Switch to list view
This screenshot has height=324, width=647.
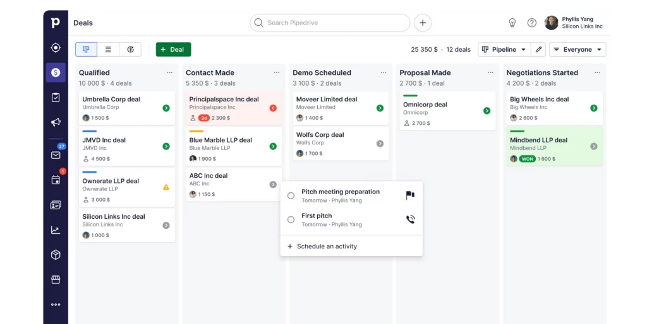[108, 49]
